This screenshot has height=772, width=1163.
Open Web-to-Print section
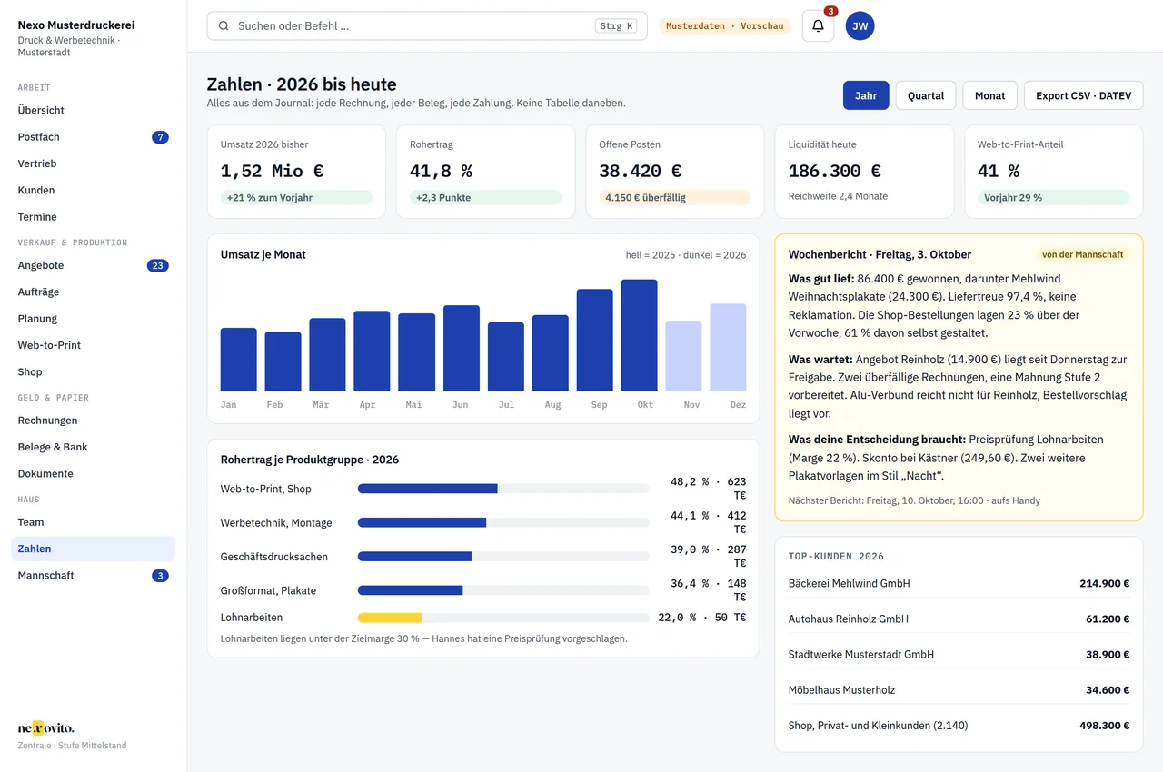tap(93, 345)
